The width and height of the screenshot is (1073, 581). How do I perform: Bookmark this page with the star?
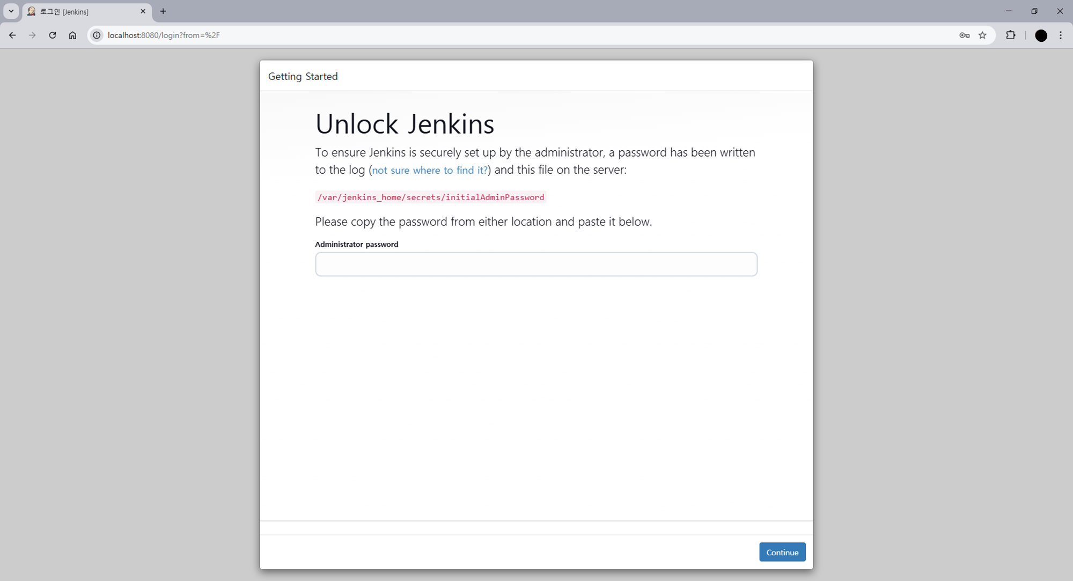tap(982, 35)
